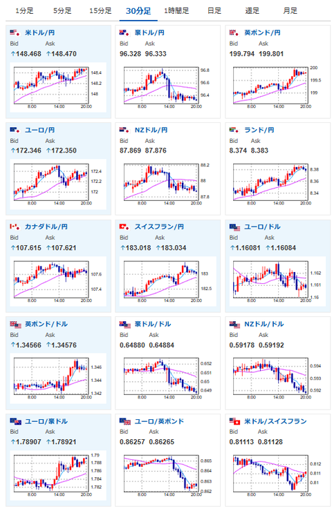Switch to the 日足 tab
The height and width of the screenshot is (511, 332).
214,11
